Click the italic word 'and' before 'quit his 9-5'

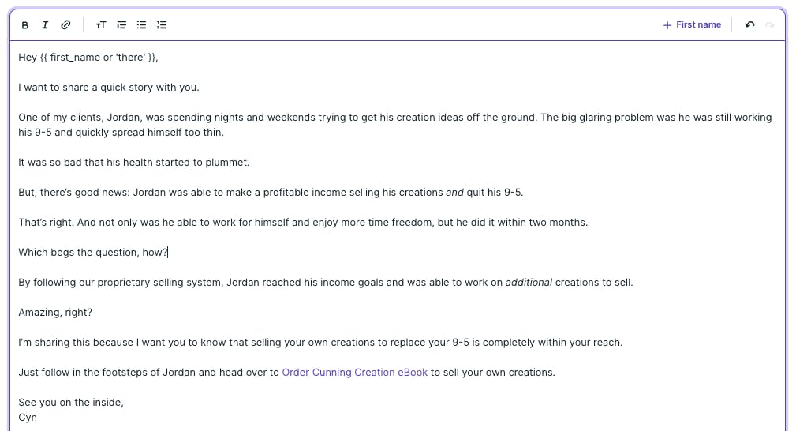coord(454,193)
